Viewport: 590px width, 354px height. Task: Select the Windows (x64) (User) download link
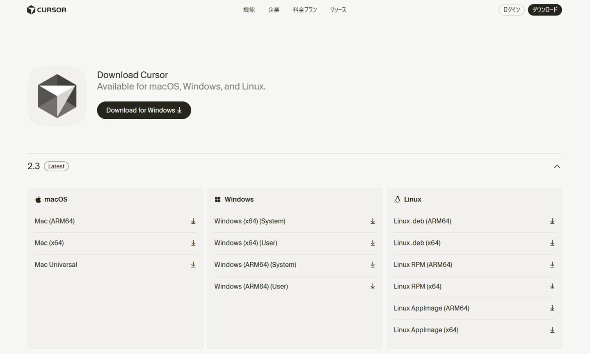point(245,243)
